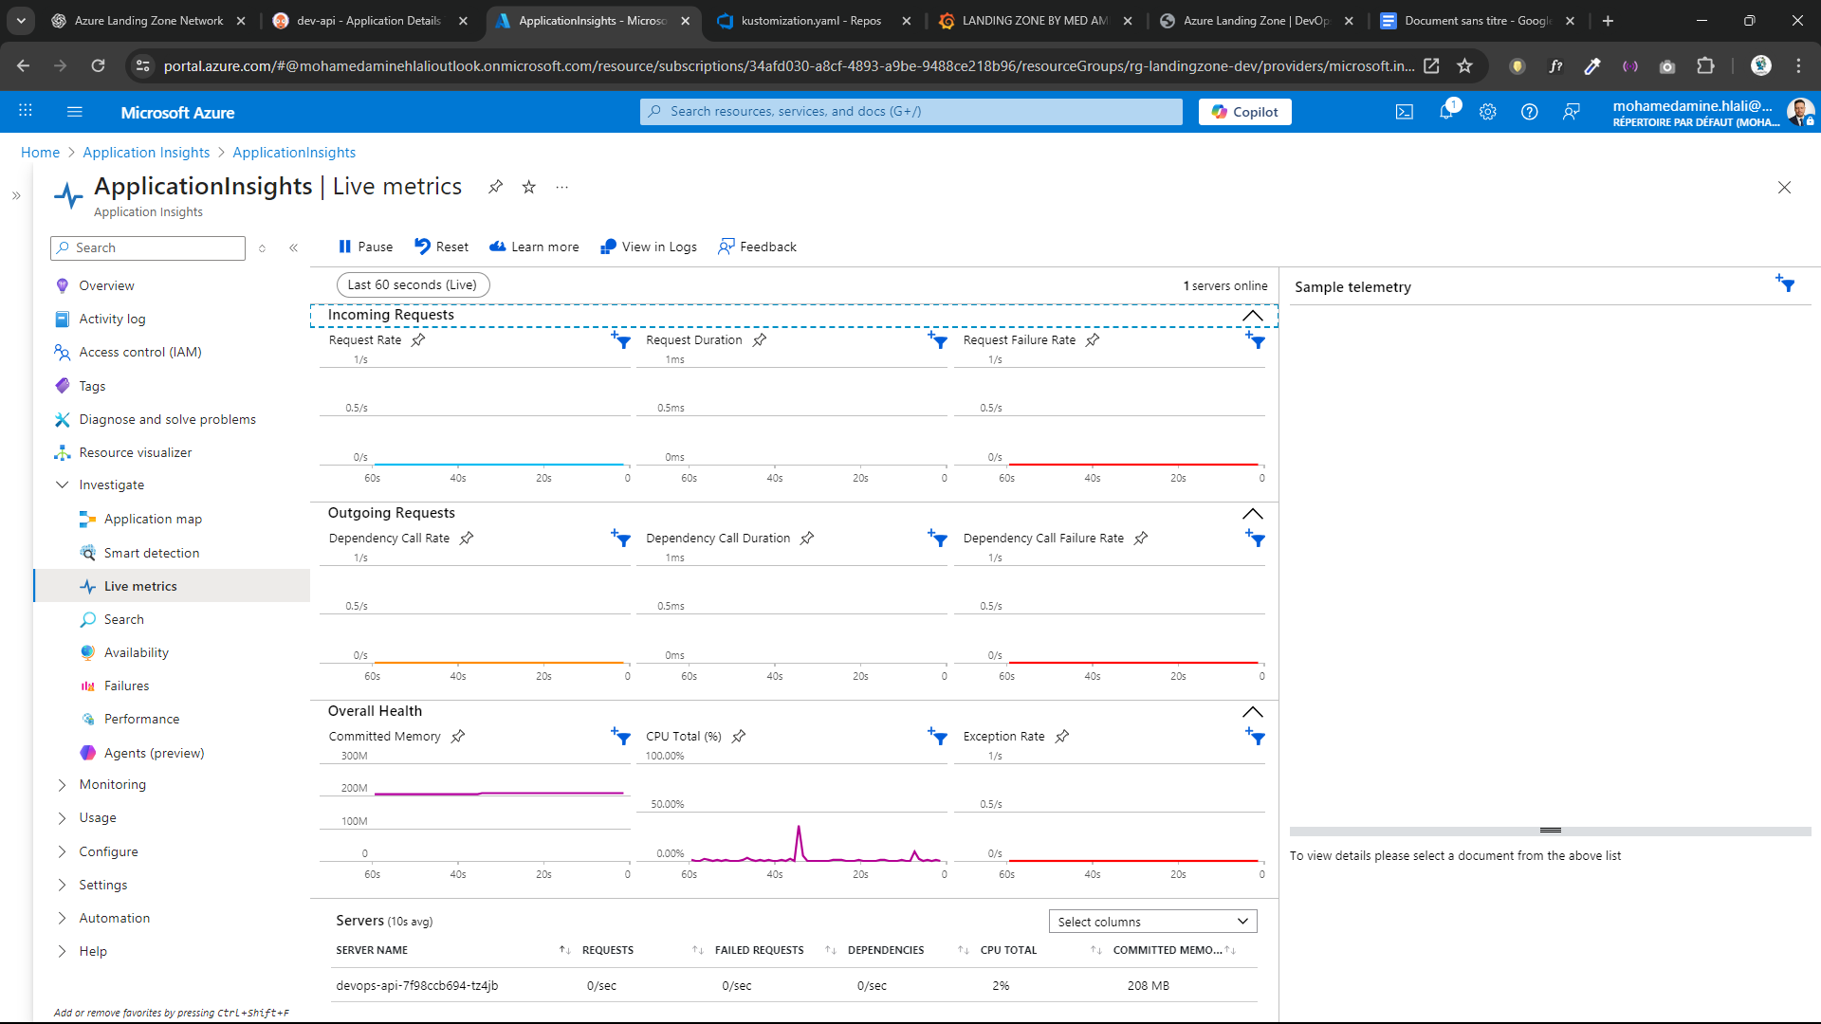Viewport: 1821px width, 1024px height.
Task: Open the Select columns dropdown
Action: click(x=1152, y=921)
